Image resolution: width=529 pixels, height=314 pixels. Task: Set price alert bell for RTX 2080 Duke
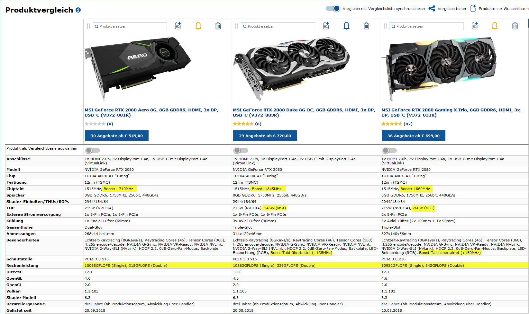(x=346, y=26)
